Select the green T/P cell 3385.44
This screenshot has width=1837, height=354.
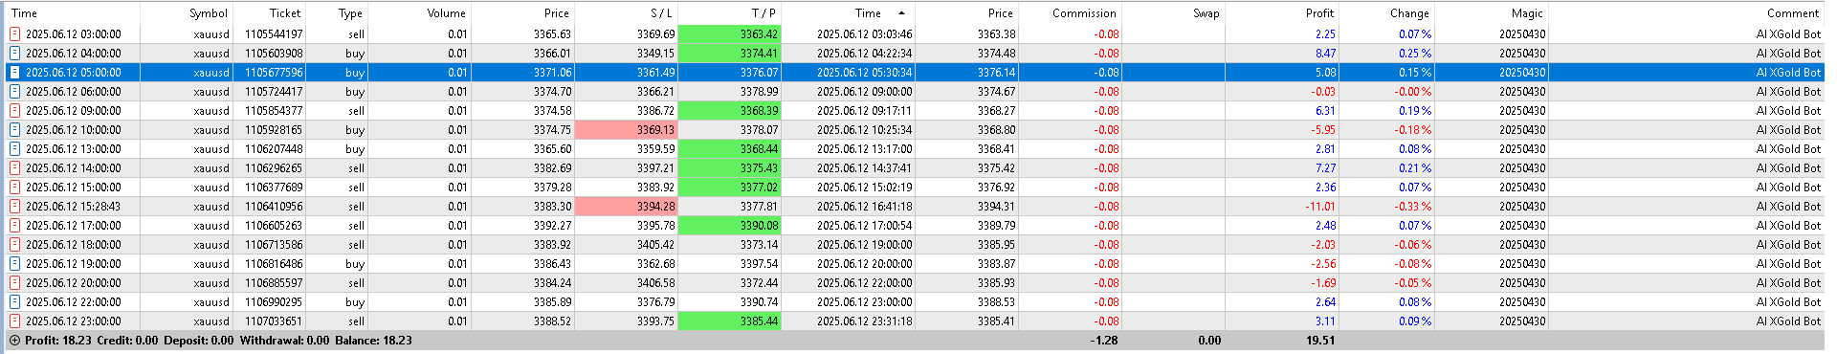(729, 321)
